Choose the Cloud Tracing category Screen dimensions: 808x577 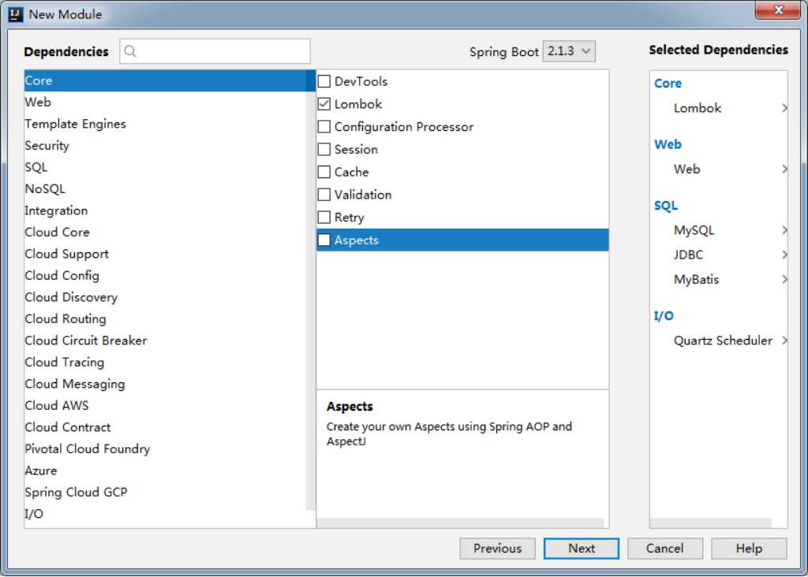tap(165, 362)
